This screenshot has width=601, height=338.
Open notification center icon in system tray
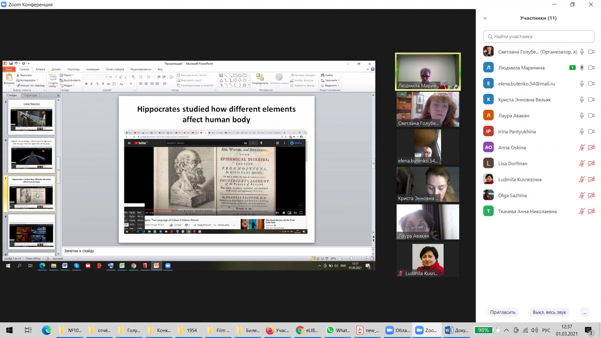point(589,330)
